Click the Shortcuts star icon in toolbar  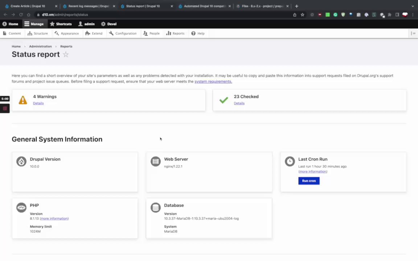pyautogui.click(x=52, y=24)
